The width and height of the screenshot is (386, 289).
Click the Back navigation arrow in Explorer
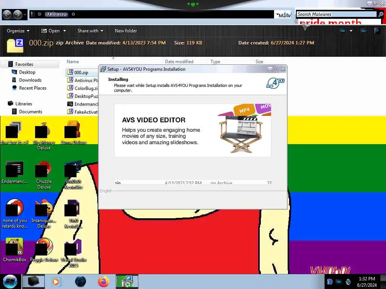pyautogui.click(x=7, y=15)
